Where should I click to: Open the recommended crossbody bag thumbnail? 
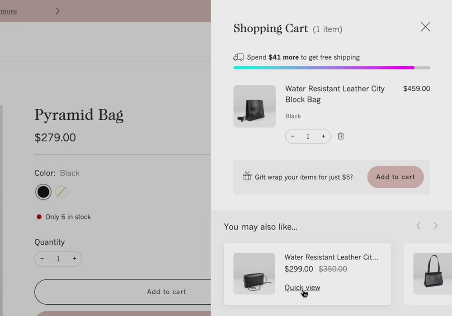pos(254,274)
